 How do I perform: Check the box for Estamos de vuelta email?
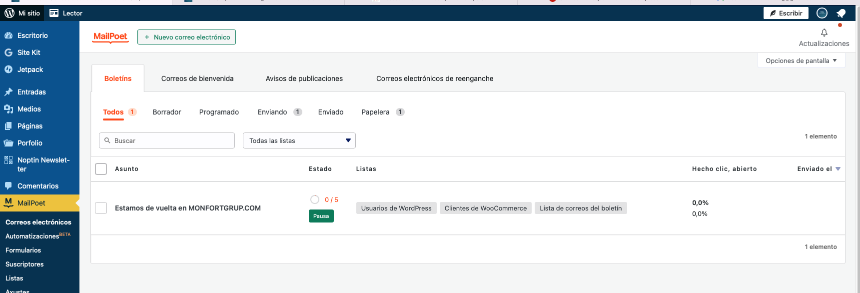coord(101,208)
